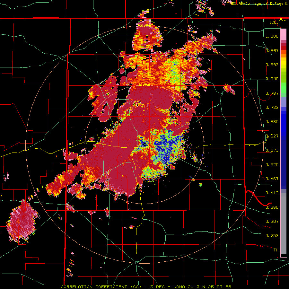Click the DCC label above the legend
Screen dimensions: 289x289
coord(282,19)
